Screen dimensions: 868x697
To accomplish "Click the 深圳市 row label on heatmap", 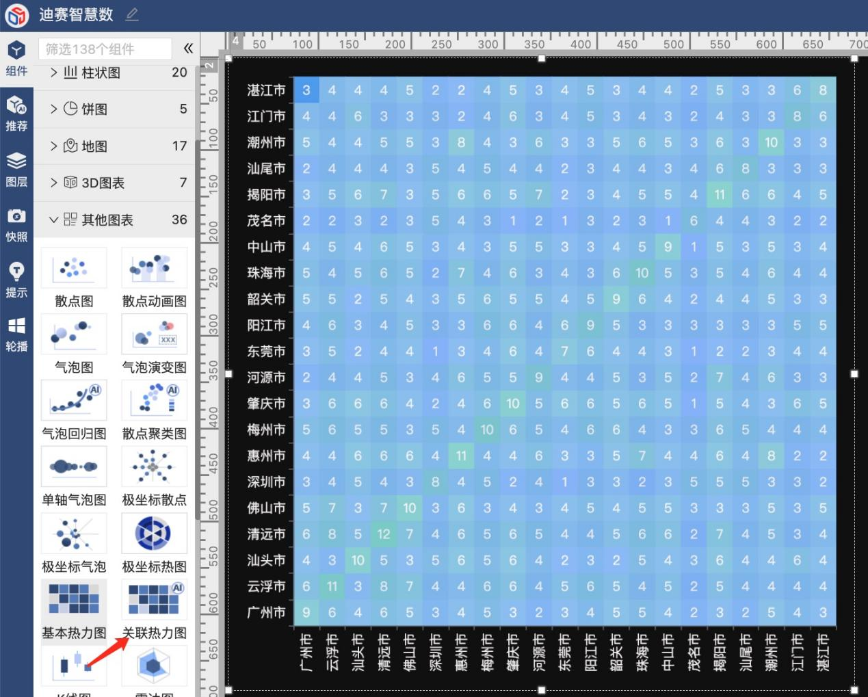I will [266, 482].
